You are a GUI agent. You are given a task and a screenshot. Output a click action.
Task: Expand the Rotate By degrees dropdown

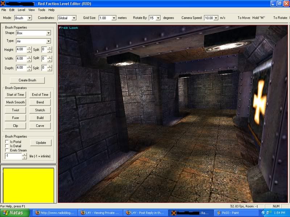[x=158, y=18]
